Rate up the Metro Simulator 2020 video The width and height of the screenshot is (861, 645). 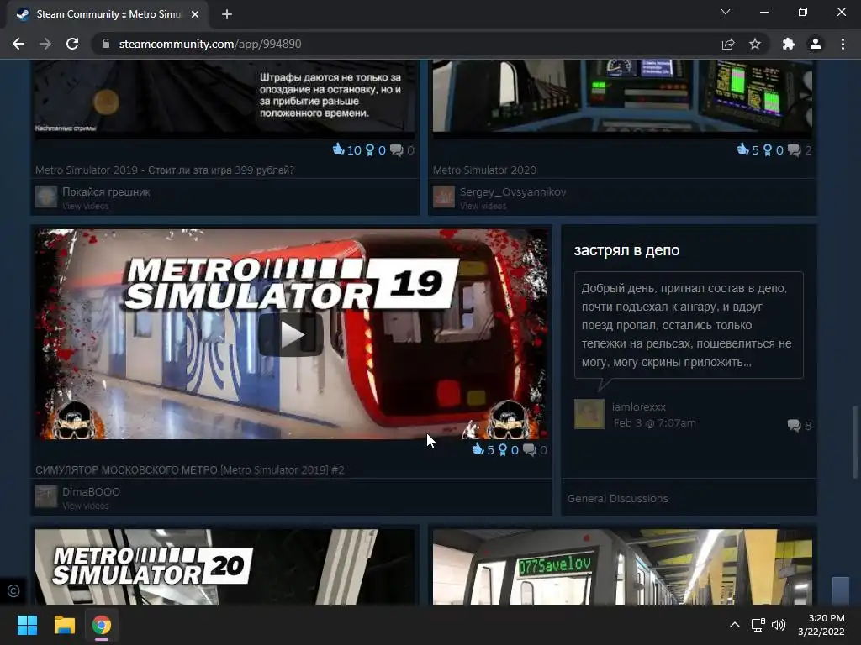point(742,149)
